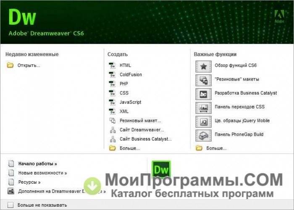Click the folder icon beside Больше in Важные функции
294x210 pixels.
[199, 148]
